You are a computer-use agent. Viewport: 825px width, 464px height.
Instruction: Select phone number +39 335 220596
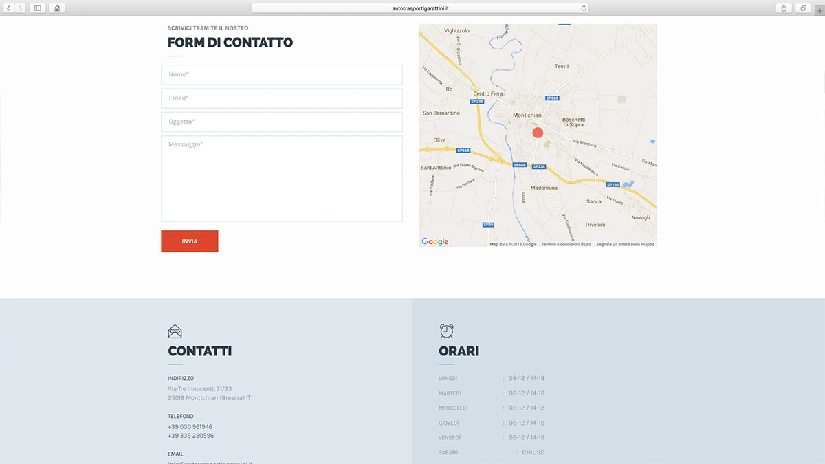[x=190, y=436]
